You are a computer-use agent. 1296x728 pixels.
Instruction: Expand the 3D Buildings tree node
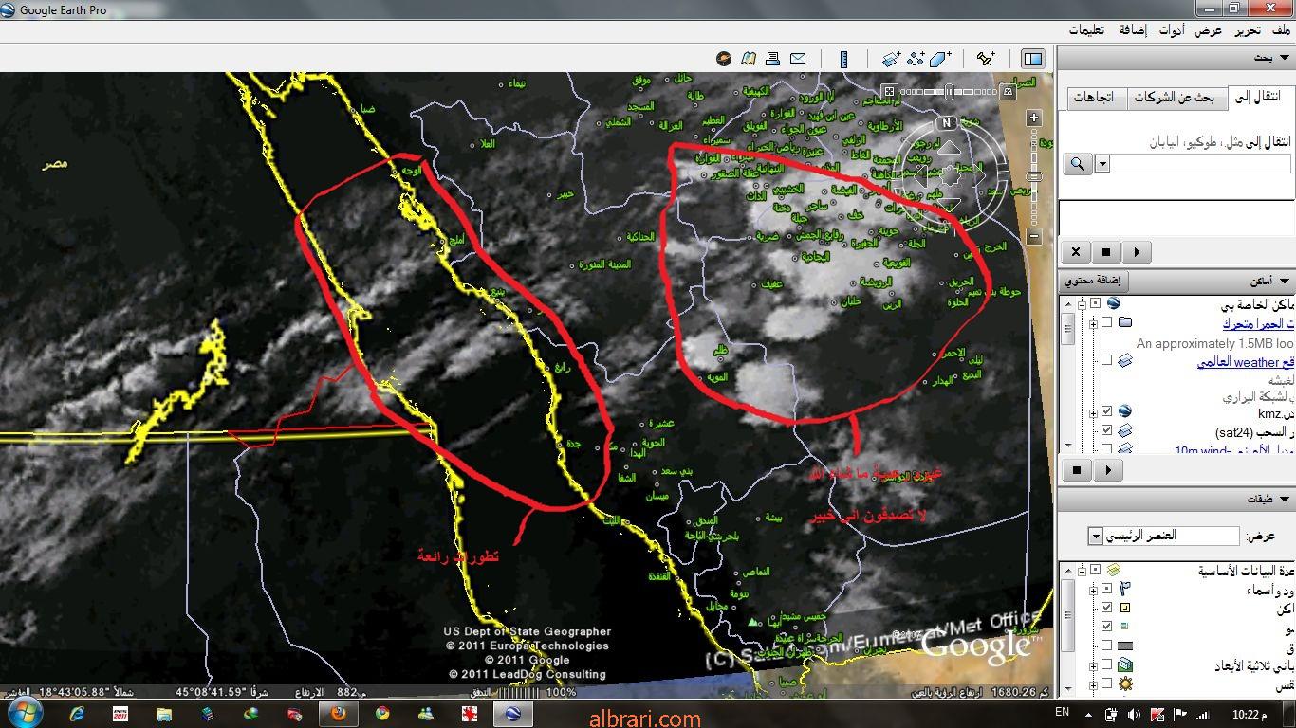point(1094,665)
